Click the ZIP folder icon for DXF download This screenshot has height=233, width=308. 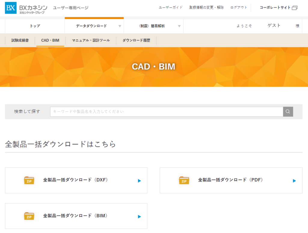[29, 180]
